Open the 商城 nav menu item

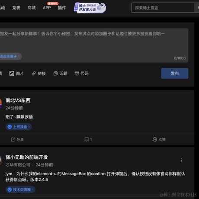32,8
